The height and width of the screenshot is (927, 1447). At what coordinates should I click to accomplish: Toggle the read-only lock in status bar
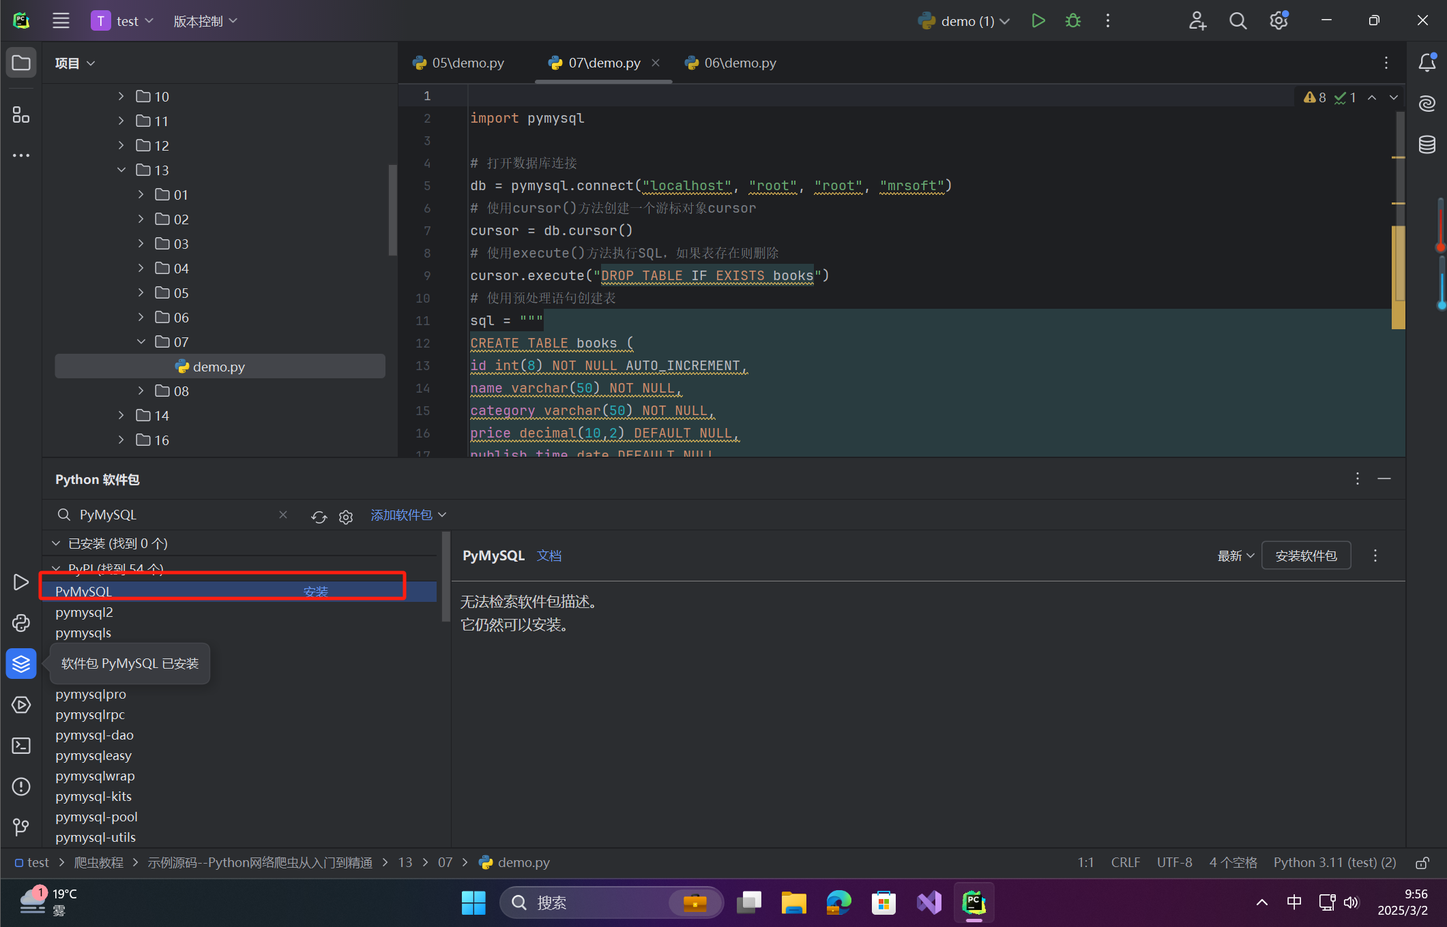click(1422, 863)
